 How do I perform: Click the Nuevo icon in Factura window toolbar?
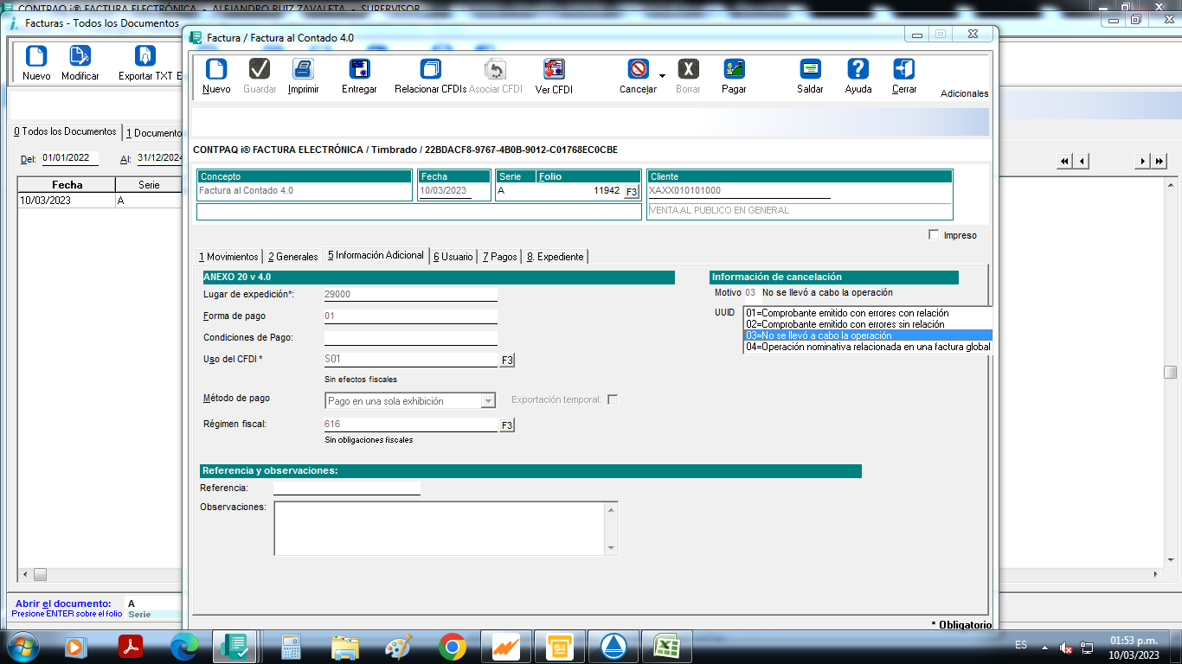coord(216,69)
